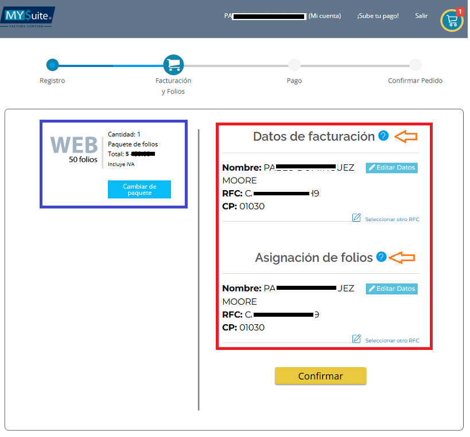Click the MYSuite logo
Viewport: 470px width, 437px height.
click(29, 17)
